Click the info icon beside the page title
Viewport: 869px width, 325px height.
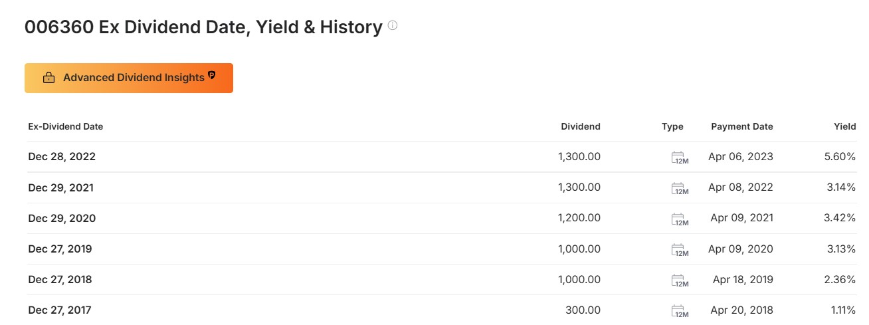(x=393, y=26)
